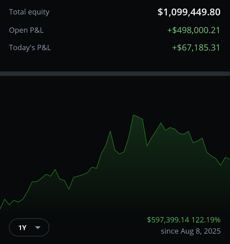Select the Open P&L amount +$498,000.21

(x=194, y=30)
